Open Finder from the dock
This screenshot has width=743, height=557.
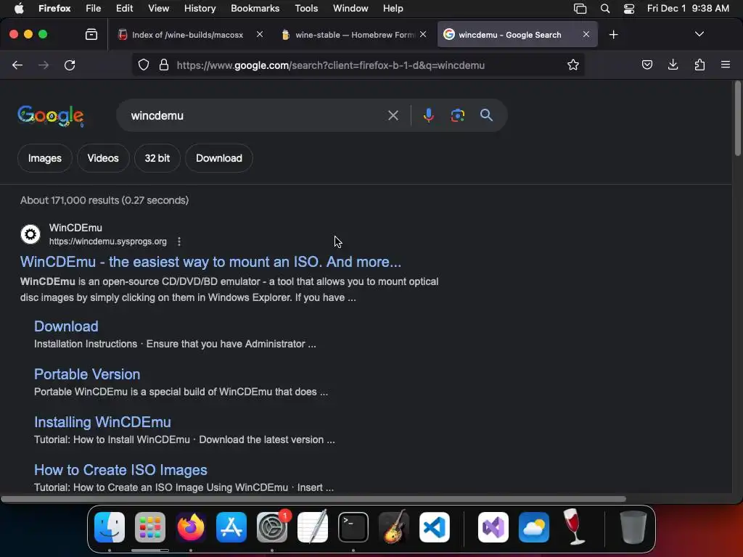point(110,527)
